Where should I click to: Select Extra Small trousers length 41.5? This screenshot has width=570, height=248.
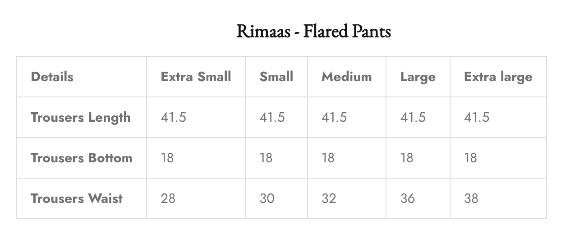coord(173,117)
